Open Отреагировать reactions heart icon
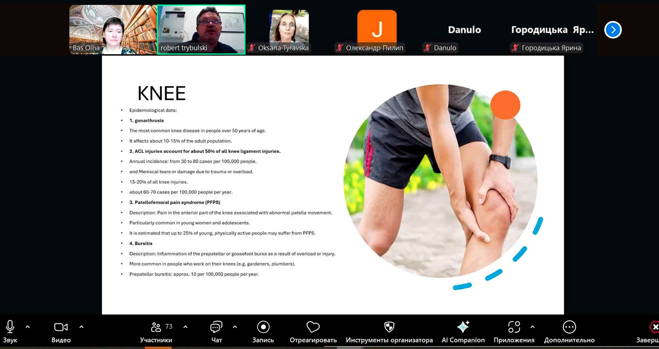The height and width of the screenshot is (349, 659). click(x=313, y=327)
